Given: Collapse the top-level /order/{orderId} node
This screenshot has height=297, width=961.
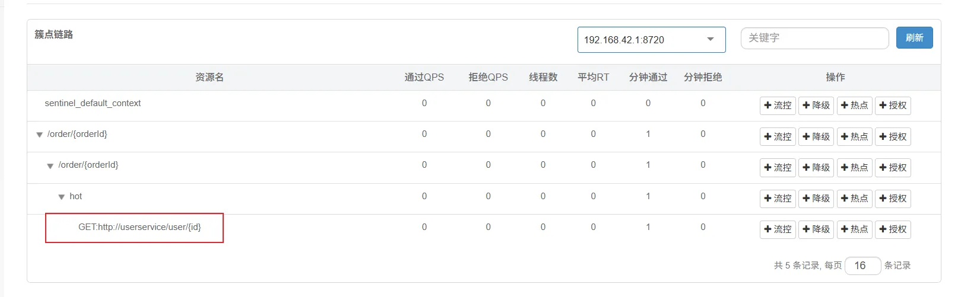Looking at the screenshot, I should click(x=39, y=135).
